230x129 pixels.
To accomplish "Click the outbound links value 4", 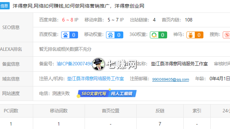I will [x=154, y=20].
